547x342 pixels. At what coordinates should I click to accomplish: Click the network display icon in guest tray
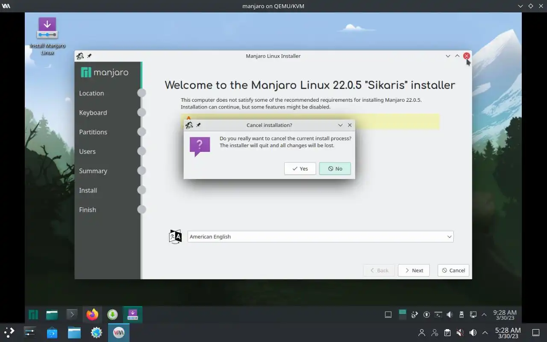pyautogui.click(x=473, y=315)
